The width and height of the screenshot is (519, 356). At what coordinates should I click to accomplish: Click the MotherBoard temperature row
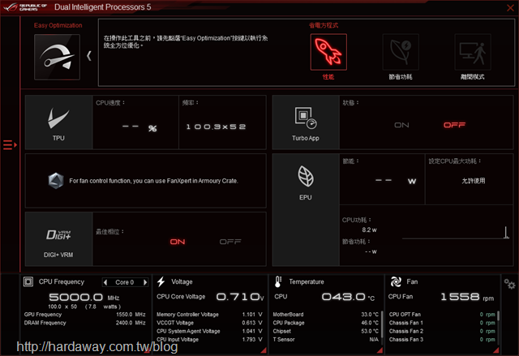tap(326, 315)
